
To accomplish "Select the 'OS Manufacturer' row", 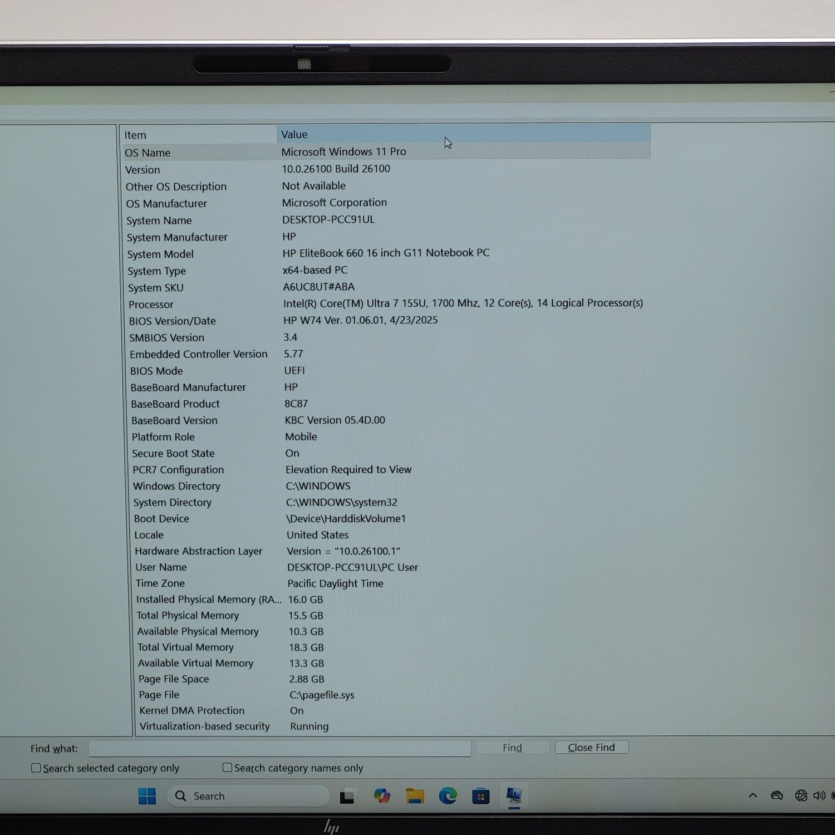I will [x=166, y=204].
